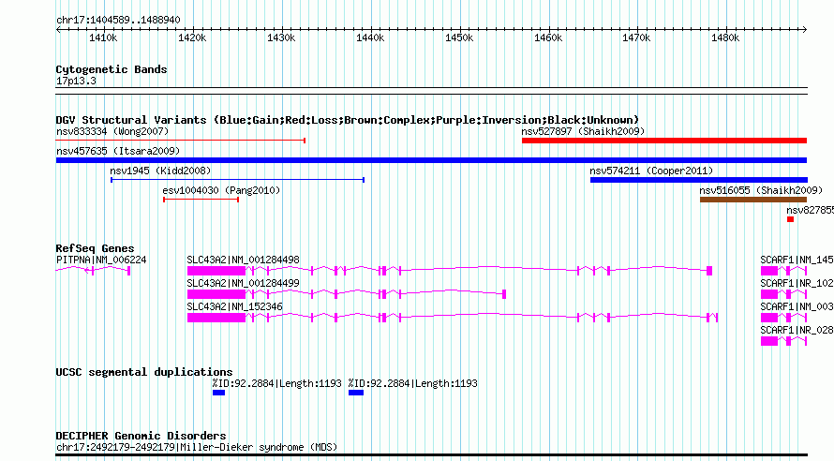Click the nsv1945 (Kidd2008) label text
The width and height of the screenshot is (834, 461).
pos(160,171)
